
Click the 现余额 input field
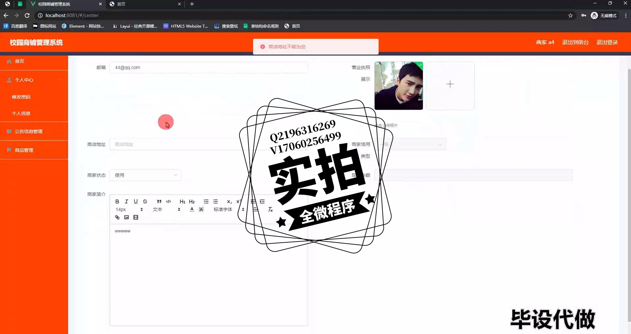473,175
